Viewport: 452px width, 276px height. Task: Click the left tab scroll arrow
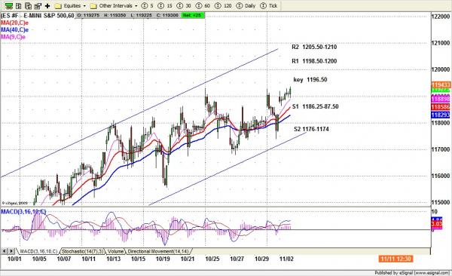click(x=5, y=251)
